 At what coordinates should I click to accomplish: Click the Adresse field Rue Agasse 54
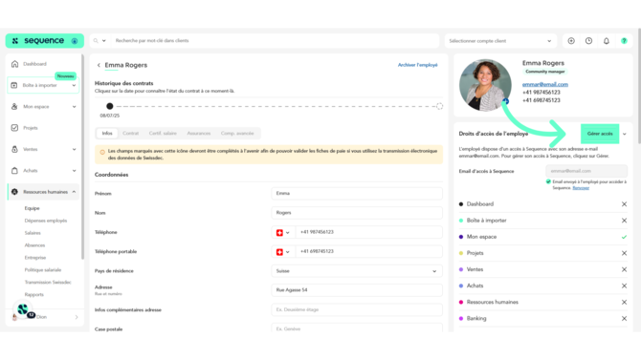pos(357,290)
